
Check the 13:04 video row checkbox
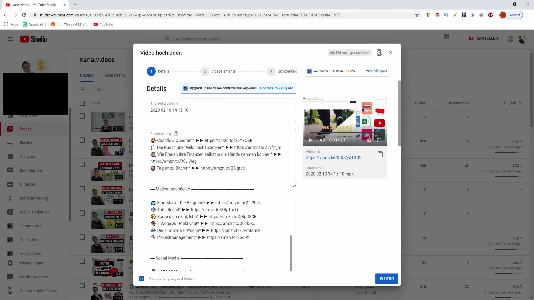click(x=82, y=116)
